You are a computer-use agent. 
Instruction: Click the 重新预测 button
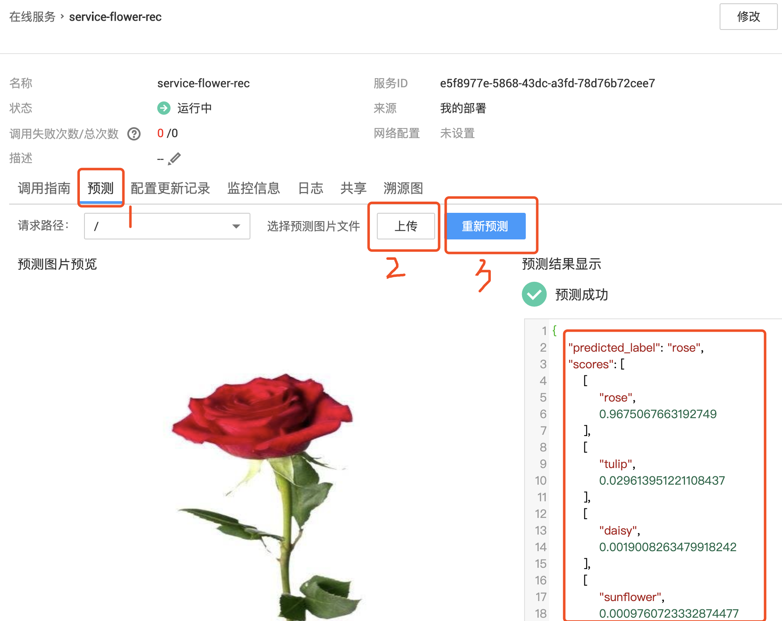(485, 226)
